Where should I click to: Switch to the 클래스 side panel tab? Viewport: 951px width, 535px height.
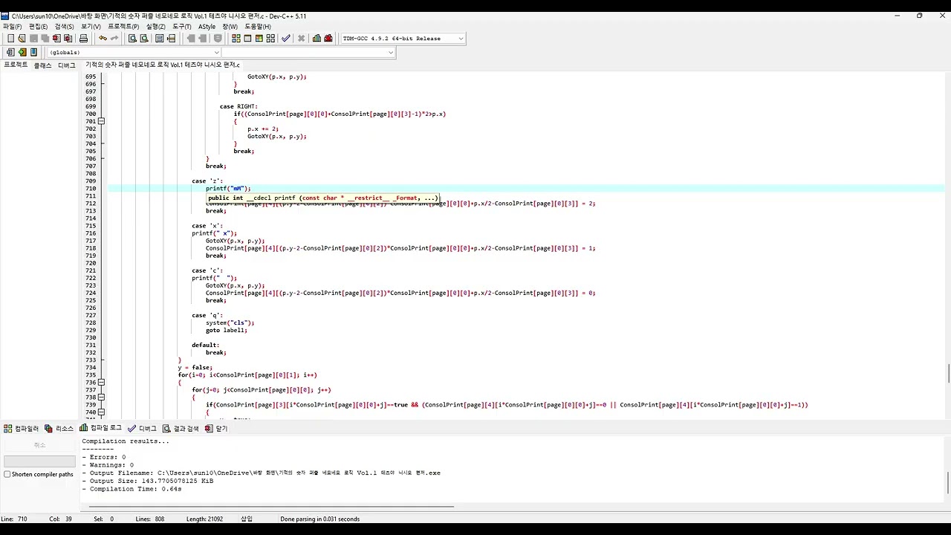tap(43, 65)
